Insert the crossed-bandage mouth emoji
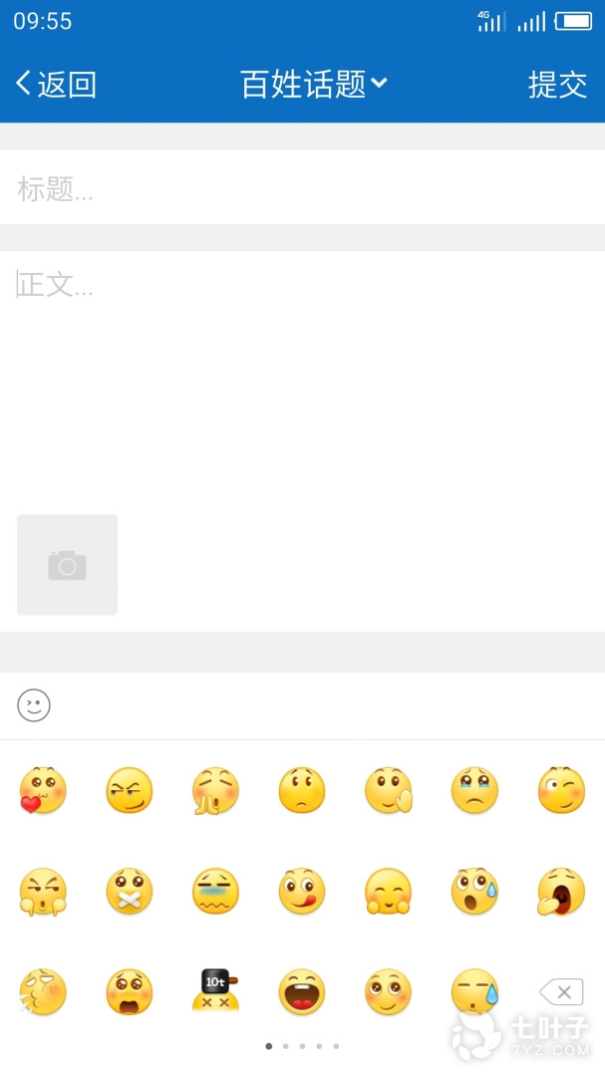The image size is (605, 1076). tap(130, 892)
